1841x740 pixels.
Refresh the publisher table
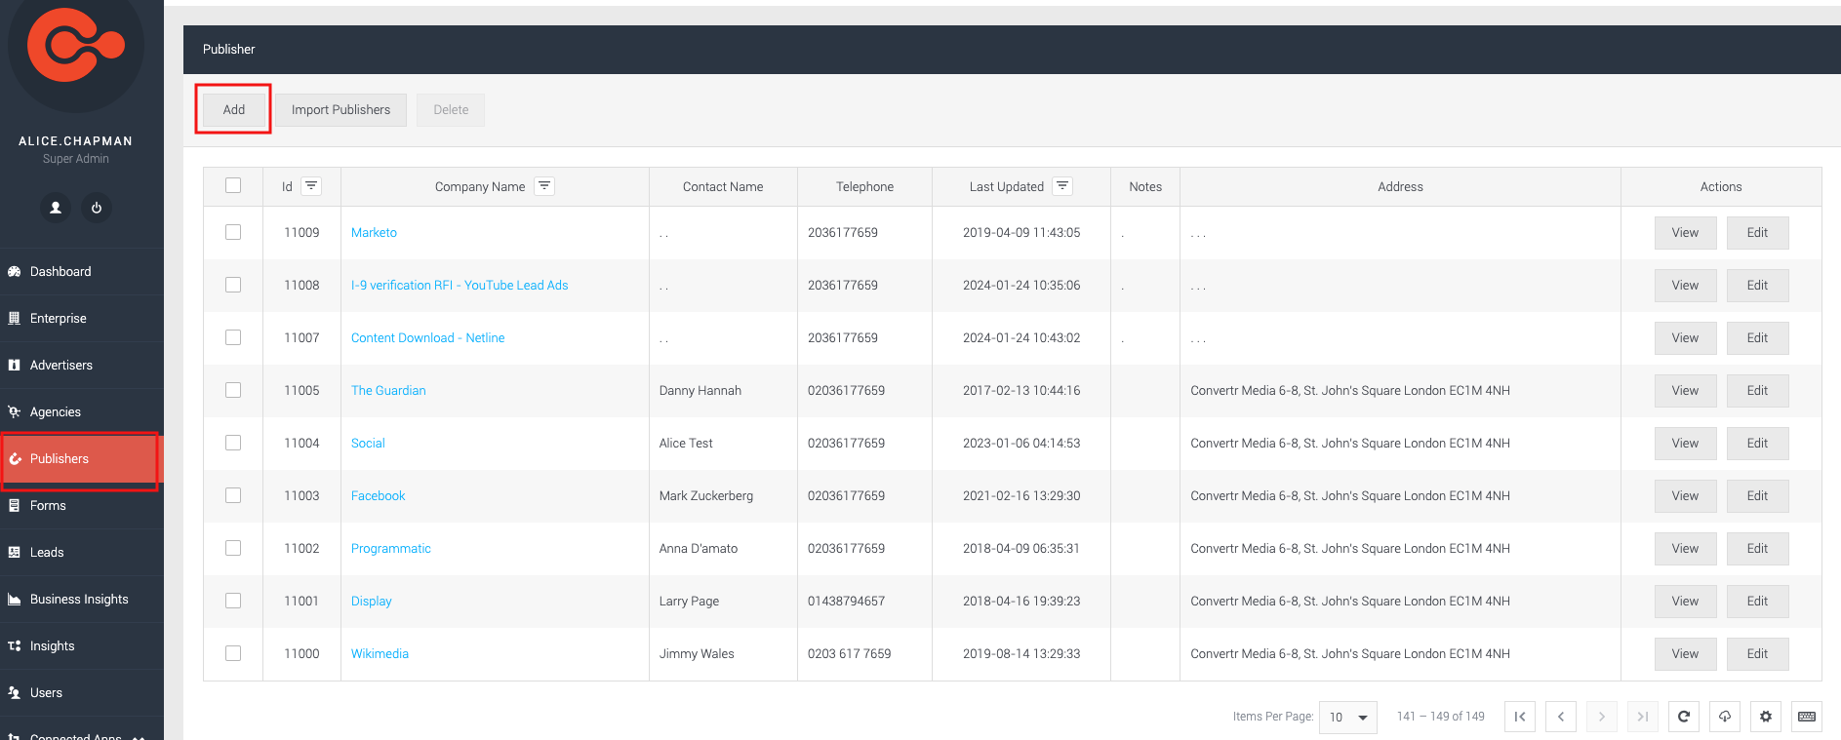click(x=1684, y=717)
